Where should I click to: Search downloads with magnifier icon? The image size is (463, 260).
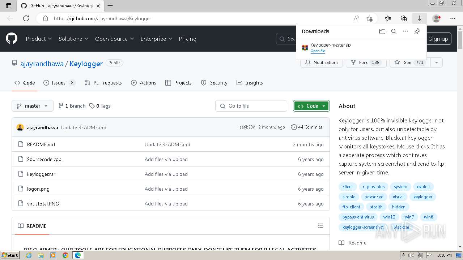pyautogui.click(x=394, y=31)
